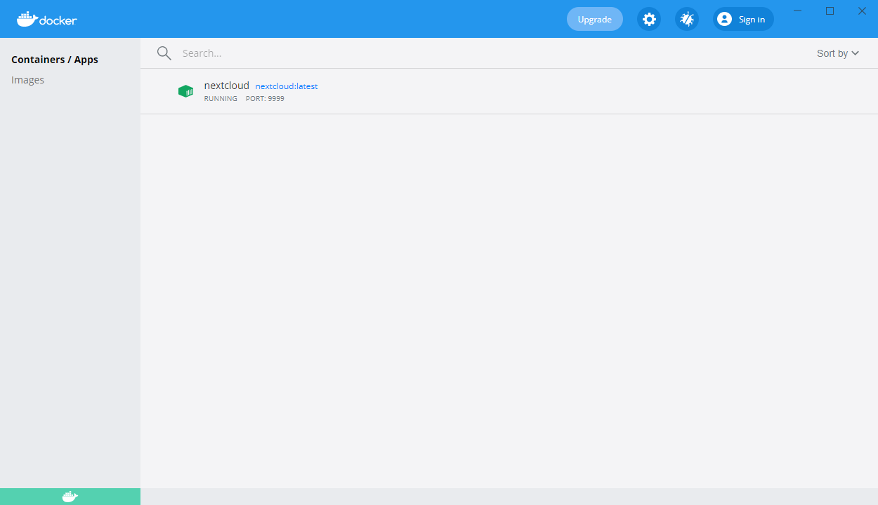Open Docker settings with the gear icon
878x505 pixels.
pyautogui.click(x=648, y=19)
